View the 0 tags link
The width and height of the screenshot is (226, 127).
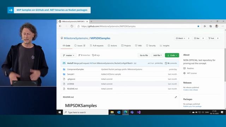[x=96, y=55]
